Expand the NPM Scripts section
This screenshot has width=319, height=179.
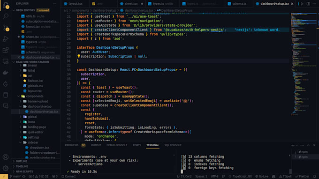pyautogui.click(x=36, y=172)
